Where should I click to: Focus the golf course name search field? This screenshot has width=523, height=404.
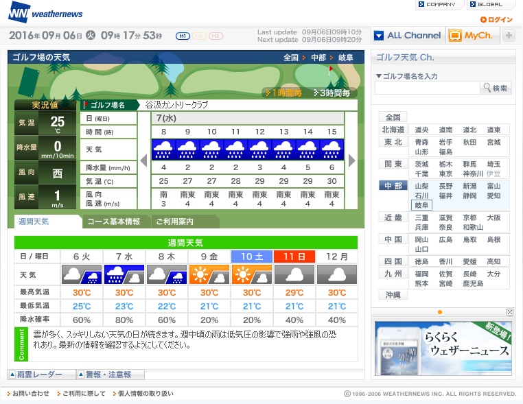click(428, 88)
